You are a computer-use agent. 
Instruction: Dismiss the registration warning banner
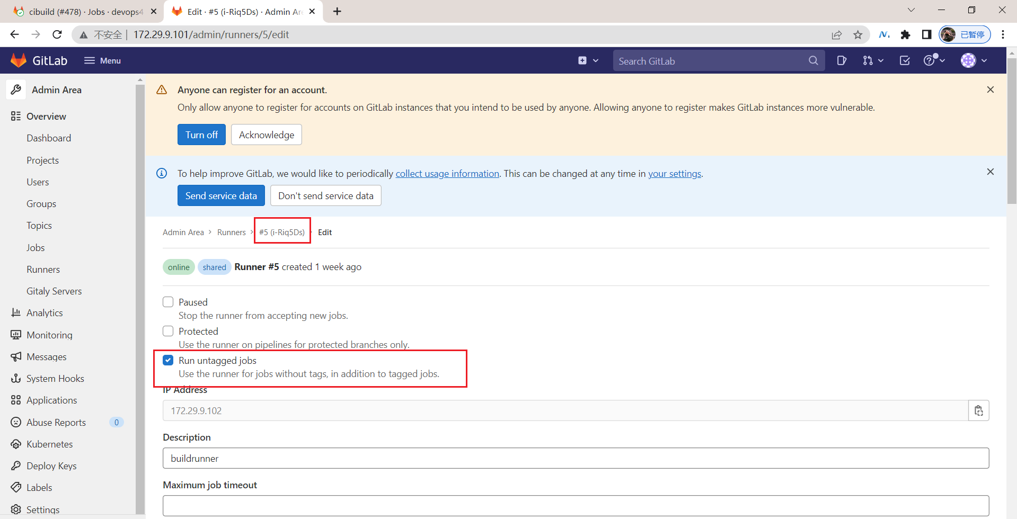pos(990,90)
